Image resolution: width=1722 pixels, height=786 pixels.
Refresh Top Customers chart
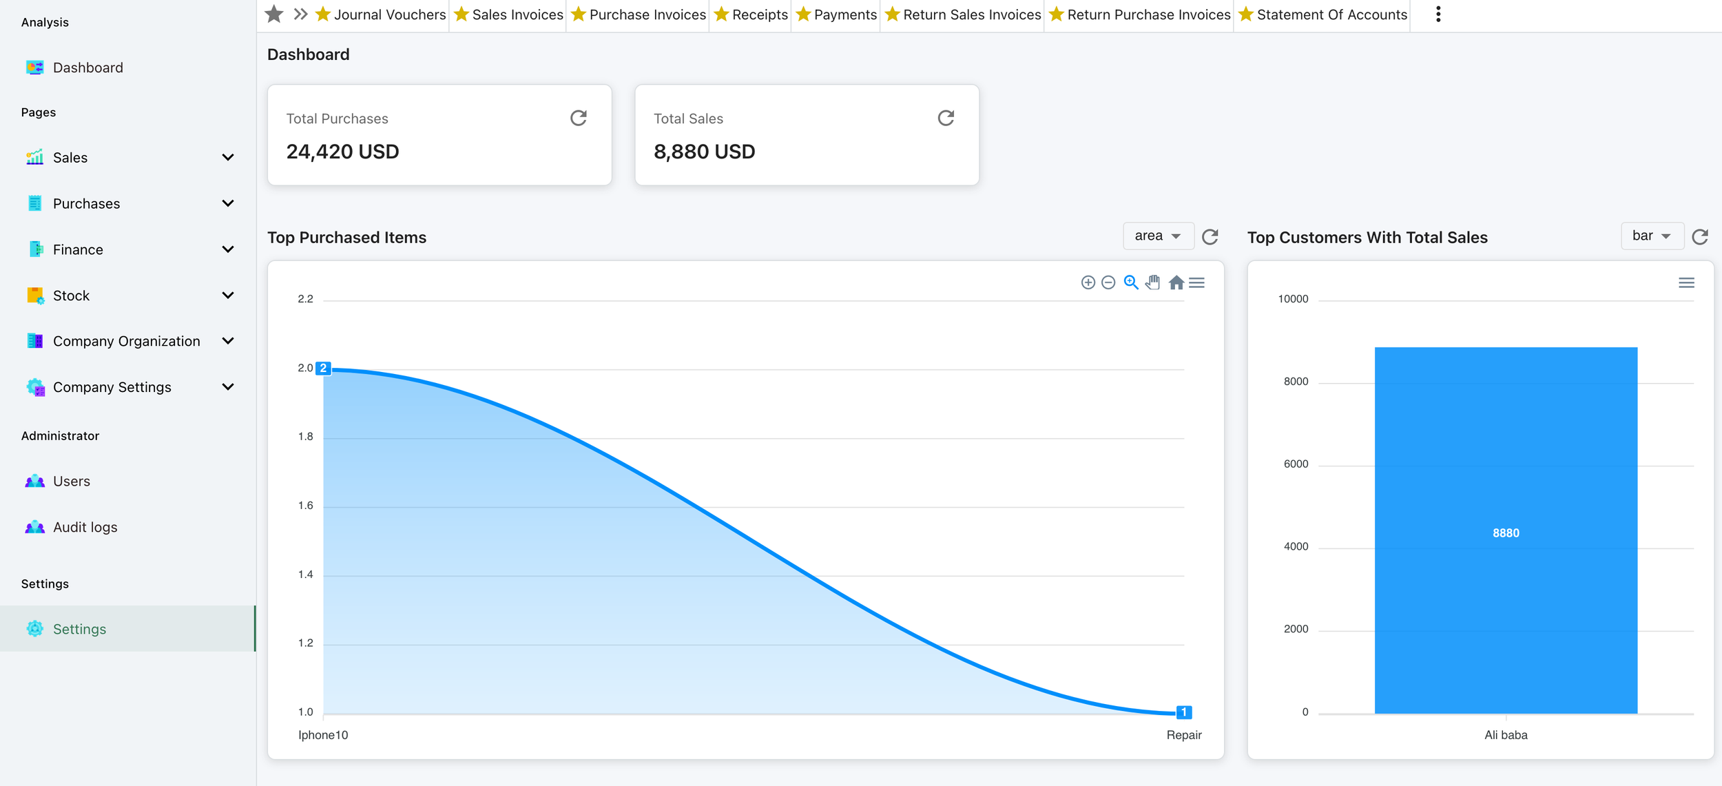point(1700,236)
